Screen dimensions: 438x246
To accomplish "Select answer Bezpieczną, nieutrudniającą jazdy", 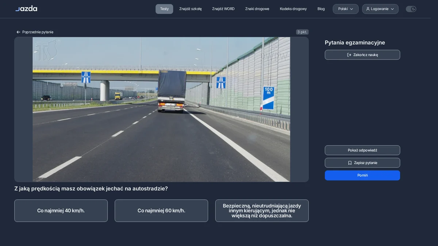I will (x=262, y=211).
